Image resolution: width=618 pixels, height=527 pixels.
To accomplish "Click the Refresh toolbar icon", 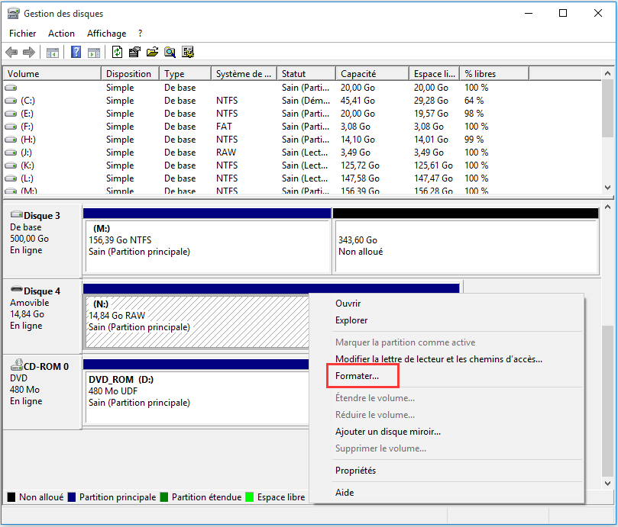I will (x=117, y=52).
